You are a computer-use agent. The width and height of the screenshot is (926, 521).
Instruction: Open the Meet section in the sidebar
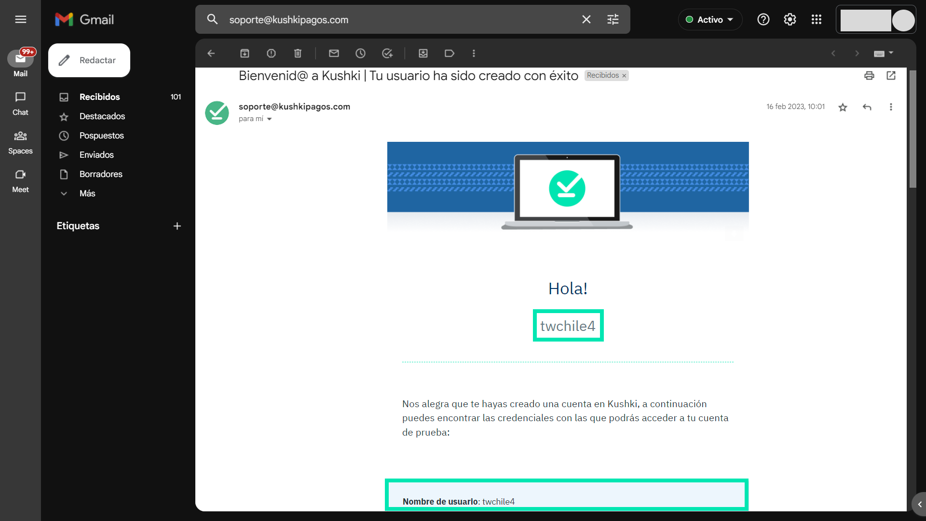tap(20, 181)
